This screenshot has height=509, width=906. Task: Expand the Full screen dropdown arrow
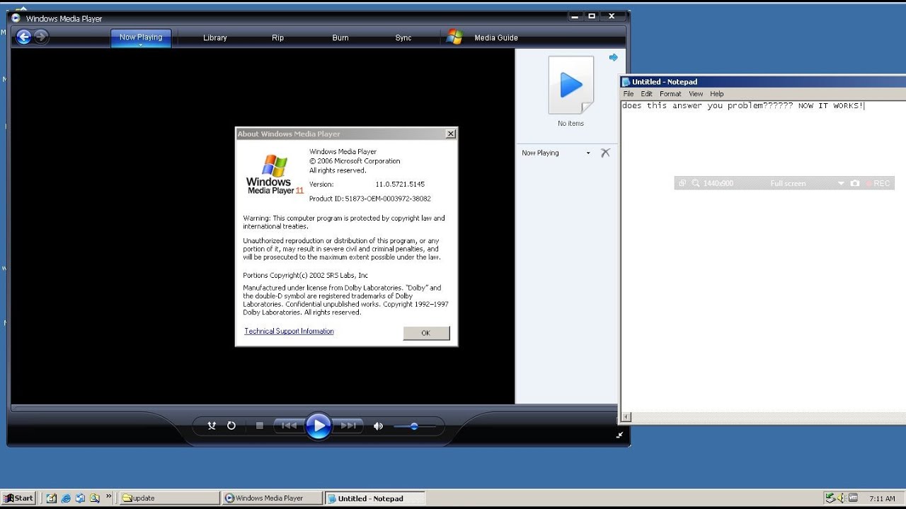pyautogui.click(x=841, y=184)
